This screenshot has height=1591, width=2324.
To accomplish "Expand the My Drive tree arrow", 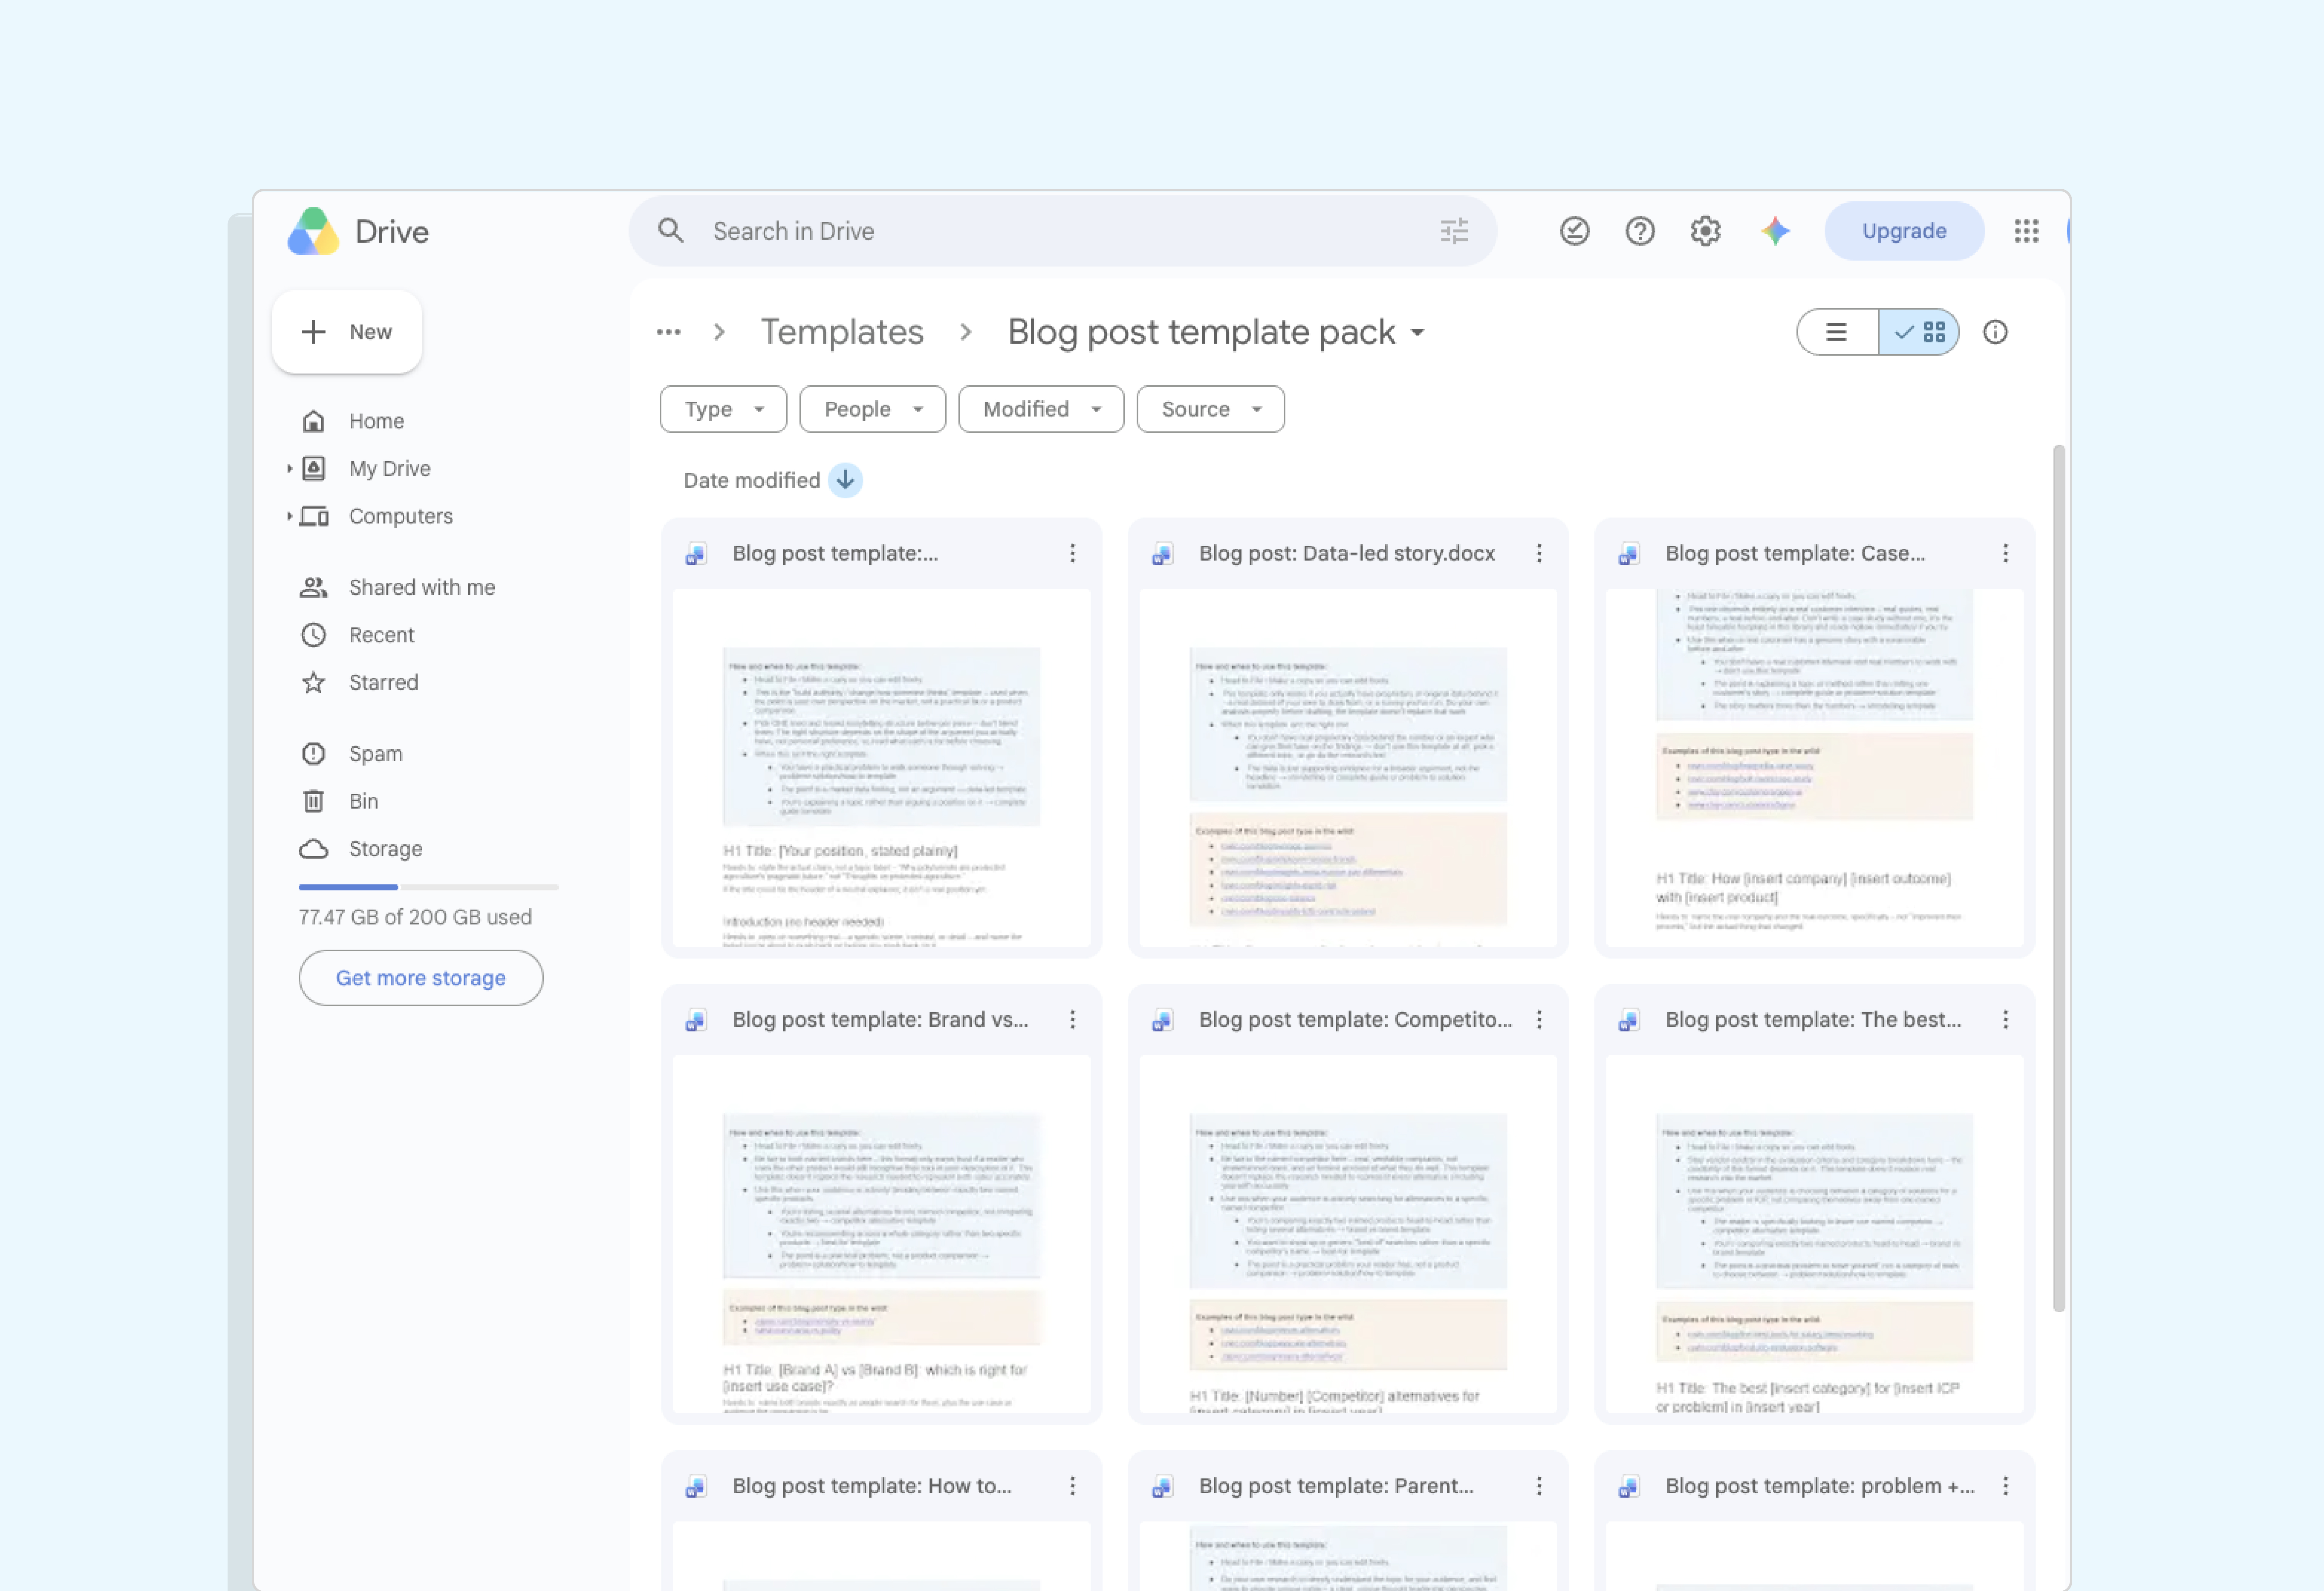I will click(x=289, y=468).
